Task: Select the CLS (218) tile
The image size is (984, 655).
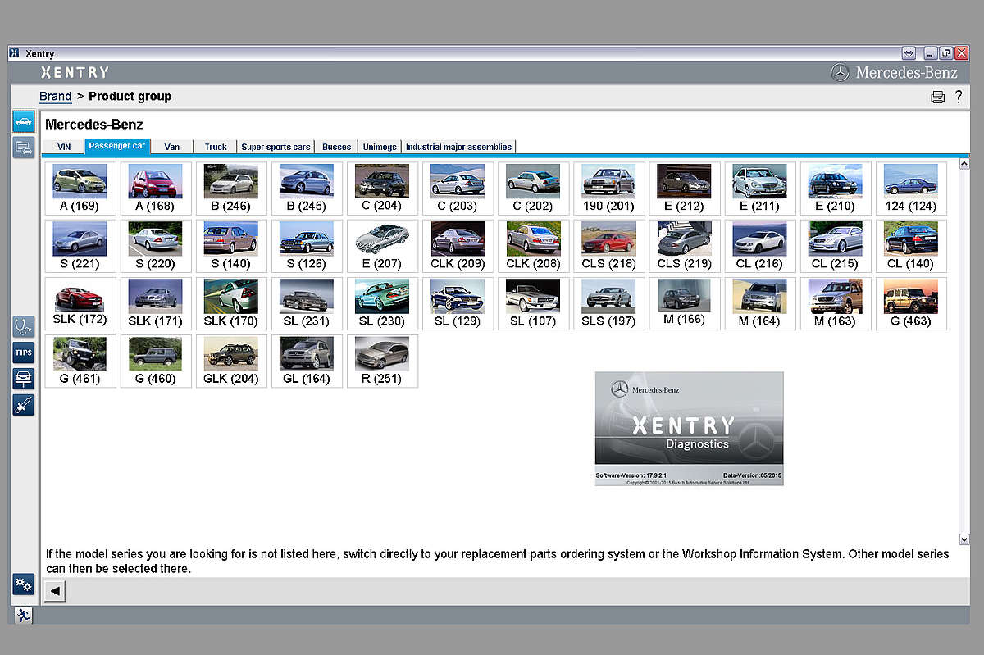Action: tap(608, 246)
